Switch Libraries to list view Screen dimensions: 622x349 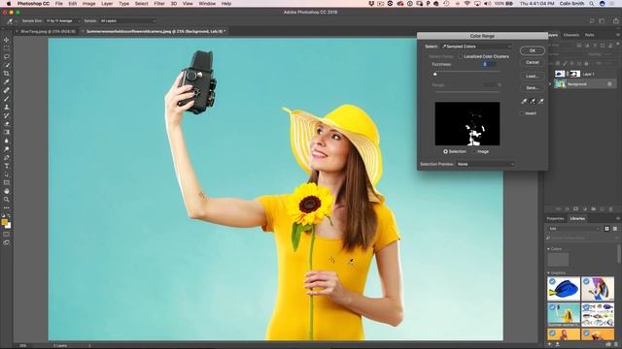pyautogui.click(x=615, y=229)
